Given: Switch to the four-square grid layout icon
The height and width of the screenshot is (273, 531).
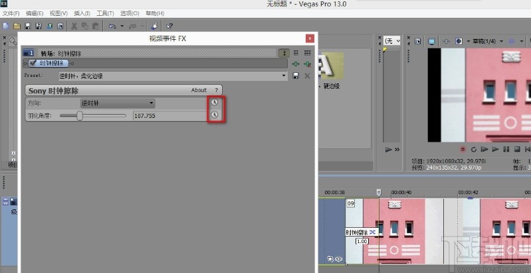Looking at the screenshot, I should 296,53.
